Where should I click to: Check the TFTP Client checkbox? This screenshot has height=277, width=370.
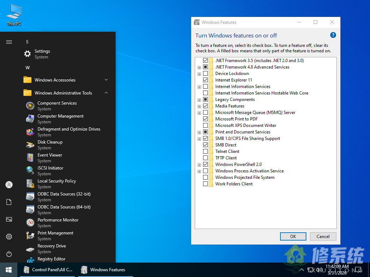[x=205, y=158]
